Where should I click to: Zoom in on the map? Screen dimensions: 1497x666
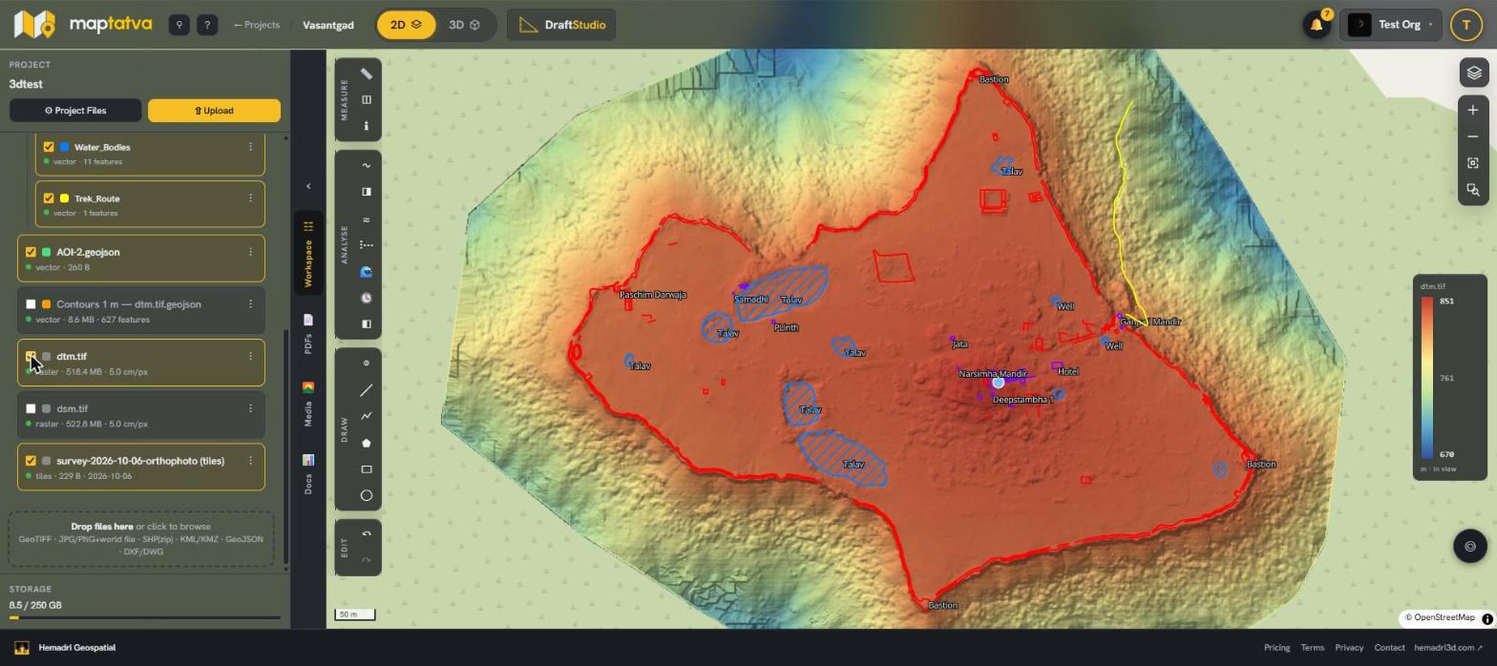pyautogui.click(x=1473, y=110)
